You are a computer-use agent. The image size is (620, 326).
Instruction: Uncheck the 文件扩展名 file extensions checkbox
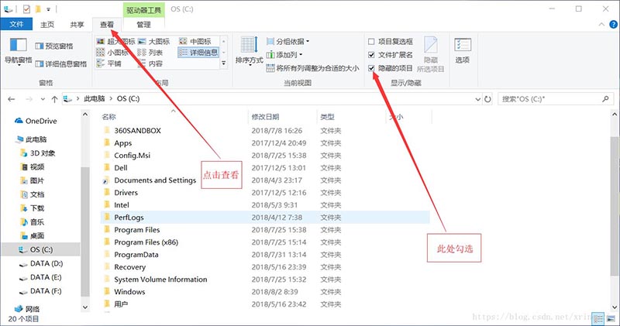coord(372,55)
